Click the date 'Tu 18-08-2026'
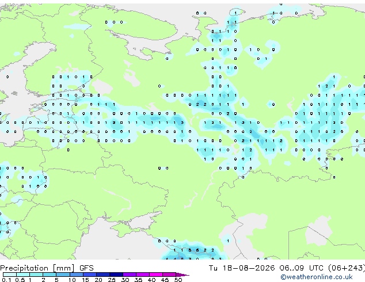The width and height of the screenshot is (365, 282). pyautogui.click(x=242, y=268)
